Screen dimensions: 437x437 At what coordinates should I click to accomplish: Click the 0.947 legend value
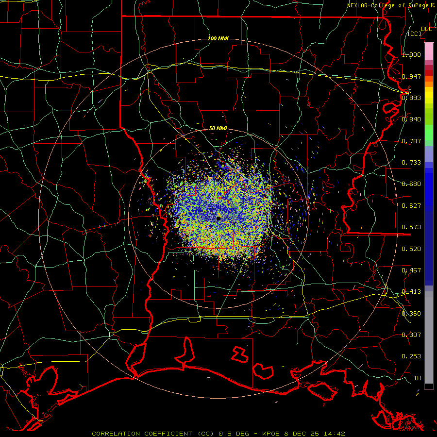411,76
